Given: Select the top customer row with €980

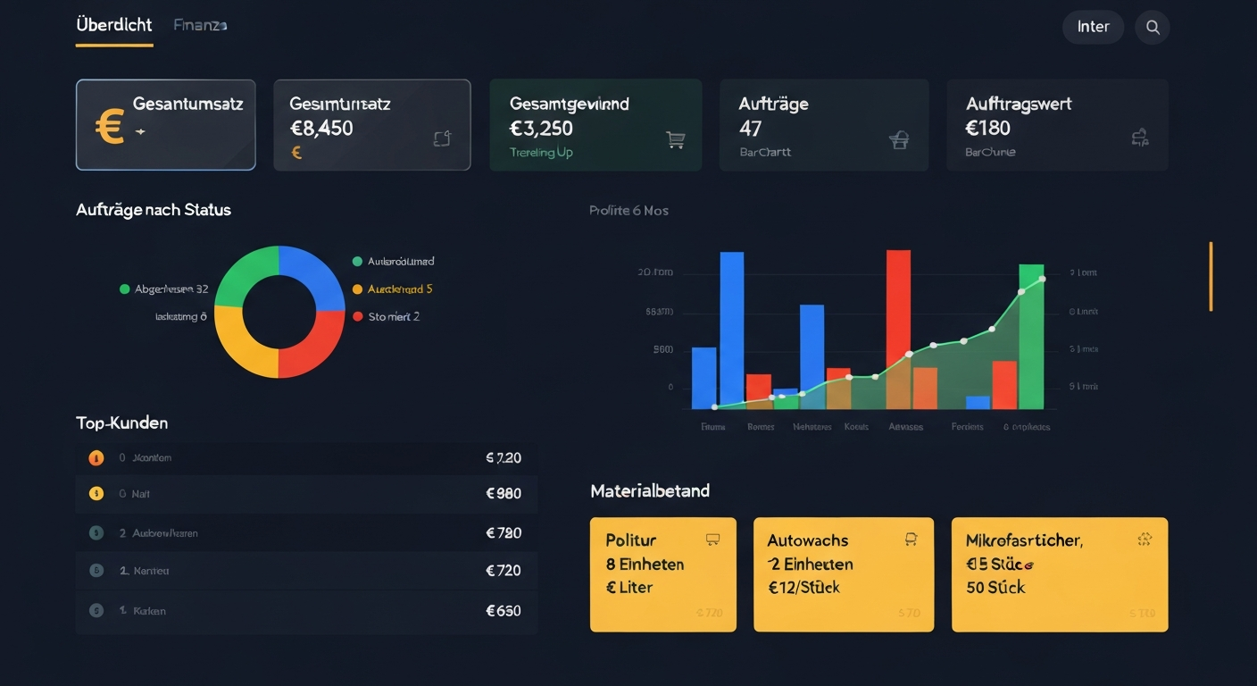Looking at the screenshot, I should click(306, 493).
